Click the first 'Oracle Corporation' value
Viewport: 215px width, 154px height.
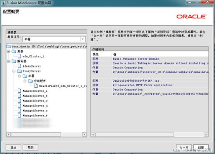point(128,68)
